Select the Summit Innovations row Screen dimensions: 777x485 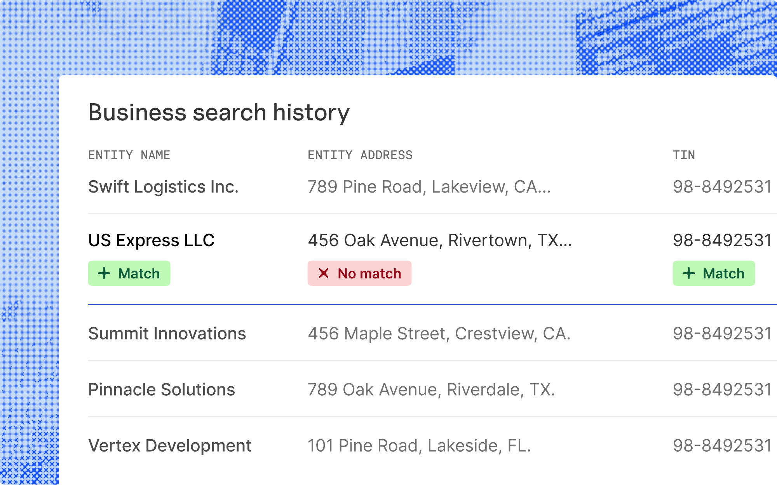pyautogui.click(x=167, y=334)
